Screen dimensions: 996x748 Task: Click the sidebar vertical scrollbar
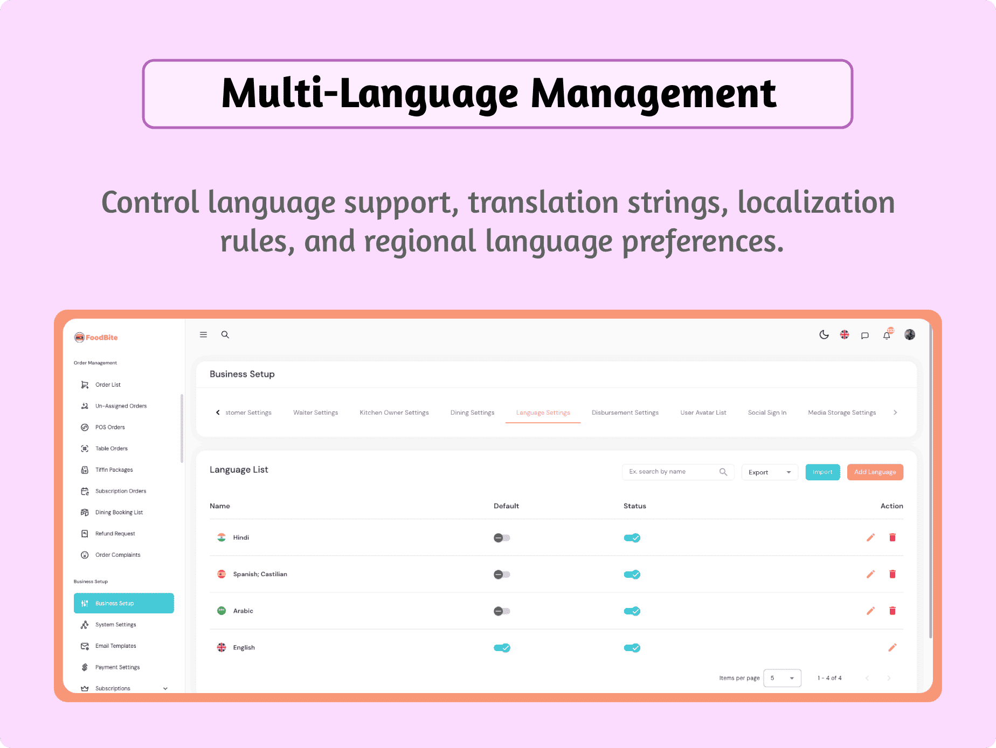(x=182, y=428)
